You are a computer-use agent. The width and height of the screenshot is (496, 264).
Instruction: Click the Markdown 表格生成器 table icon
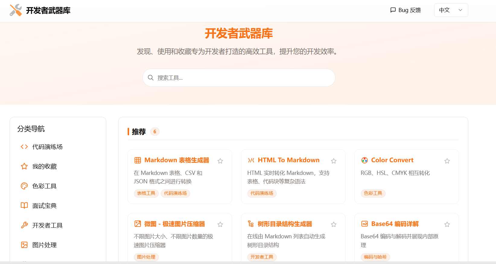(x=138, y=160)
